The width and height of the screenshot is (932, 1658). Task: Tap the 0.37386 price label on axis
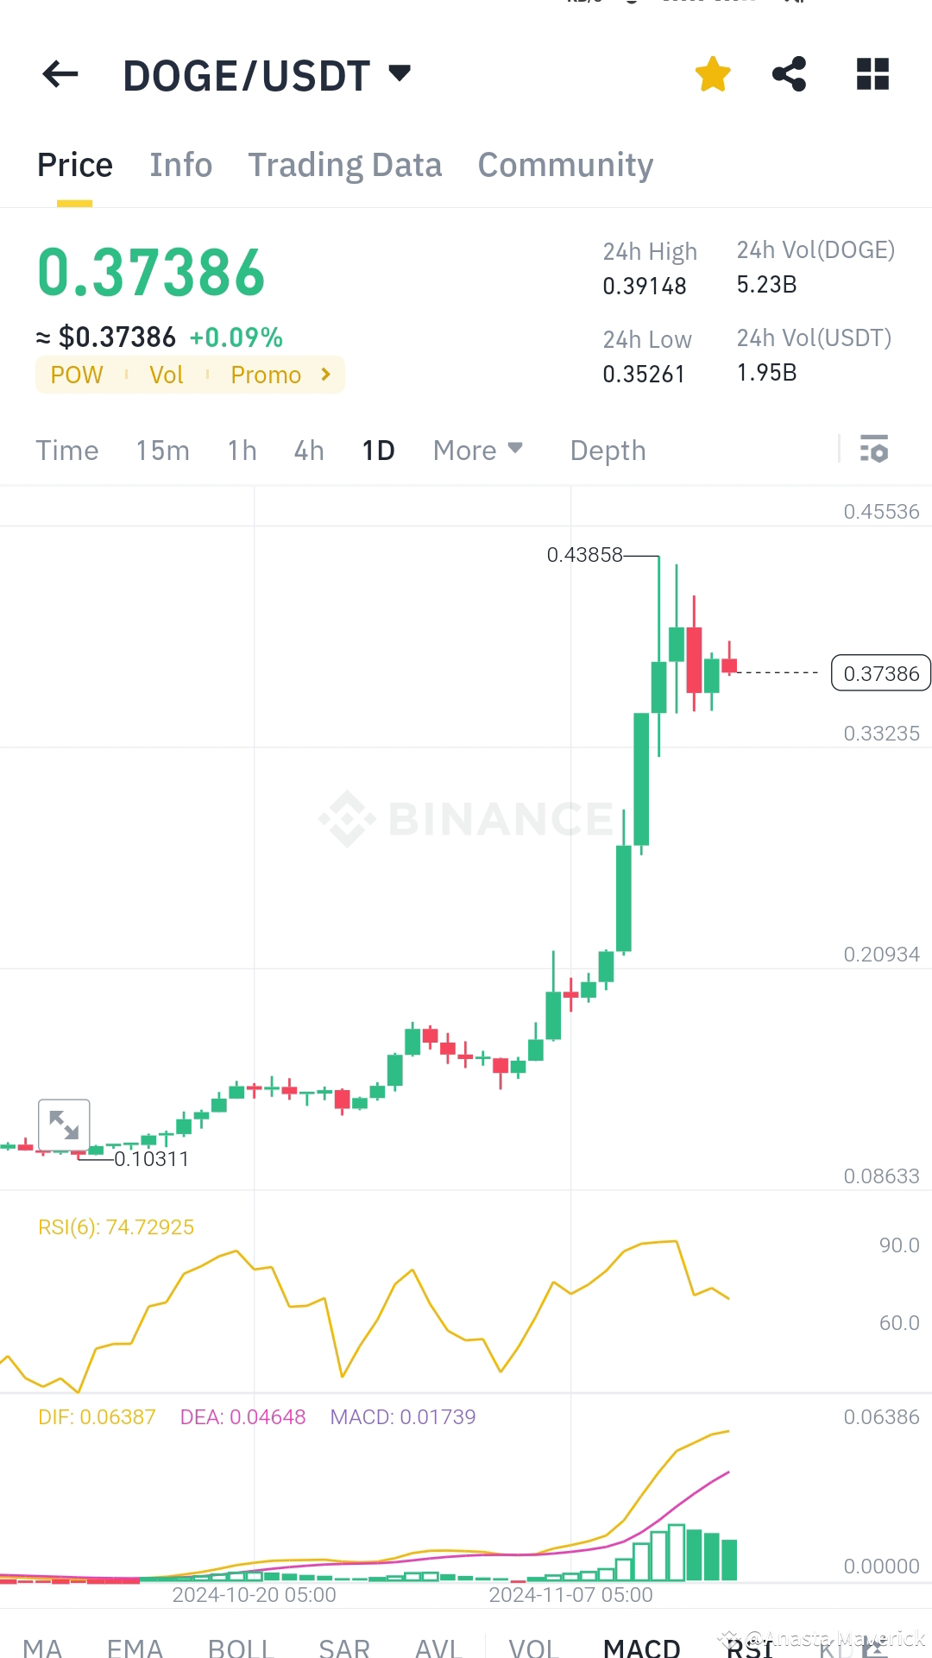click(880, 673)
